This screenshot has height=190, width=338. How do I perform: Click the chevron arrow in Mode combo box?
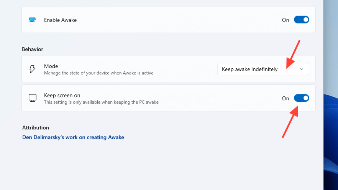tap(302, 69)
